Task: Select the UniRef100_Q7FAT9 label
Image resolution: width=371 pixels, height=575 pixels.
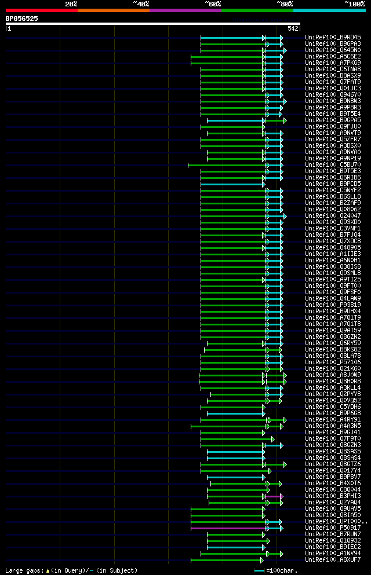Action: (333, 82)
